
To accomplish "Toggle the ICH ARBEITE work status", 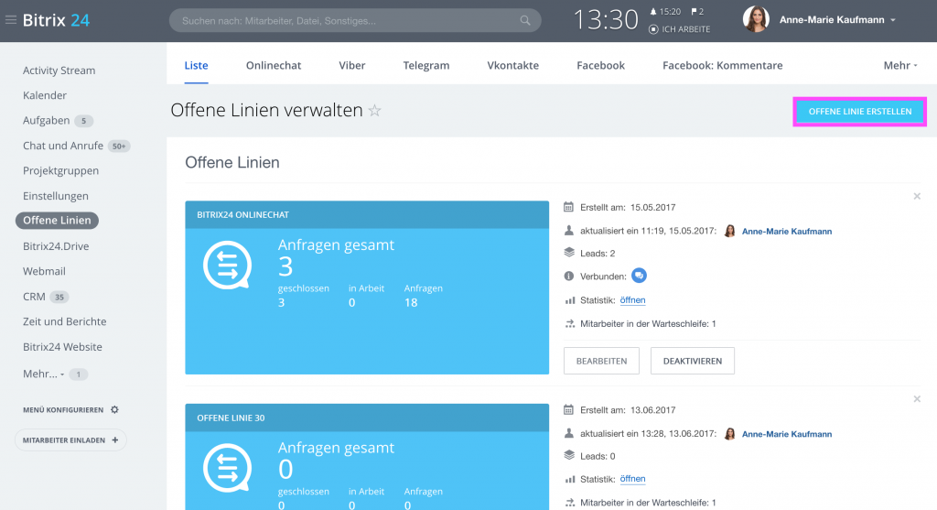I will coord(680,29).
